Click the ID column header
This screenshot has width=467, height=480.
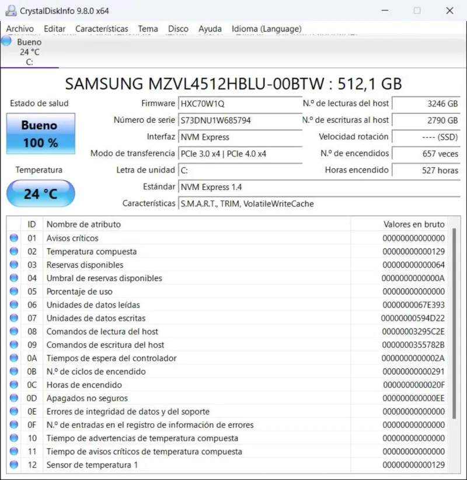tap(32, 224)
